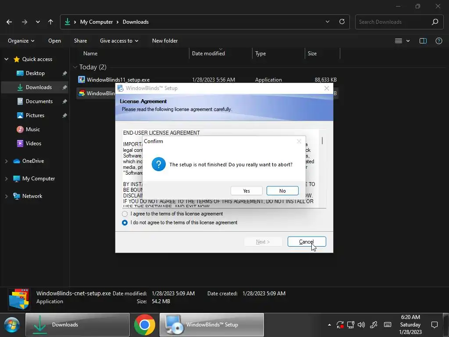Expand the Network tree node
This screenshot has width=449, height=337.
point(6,196)
